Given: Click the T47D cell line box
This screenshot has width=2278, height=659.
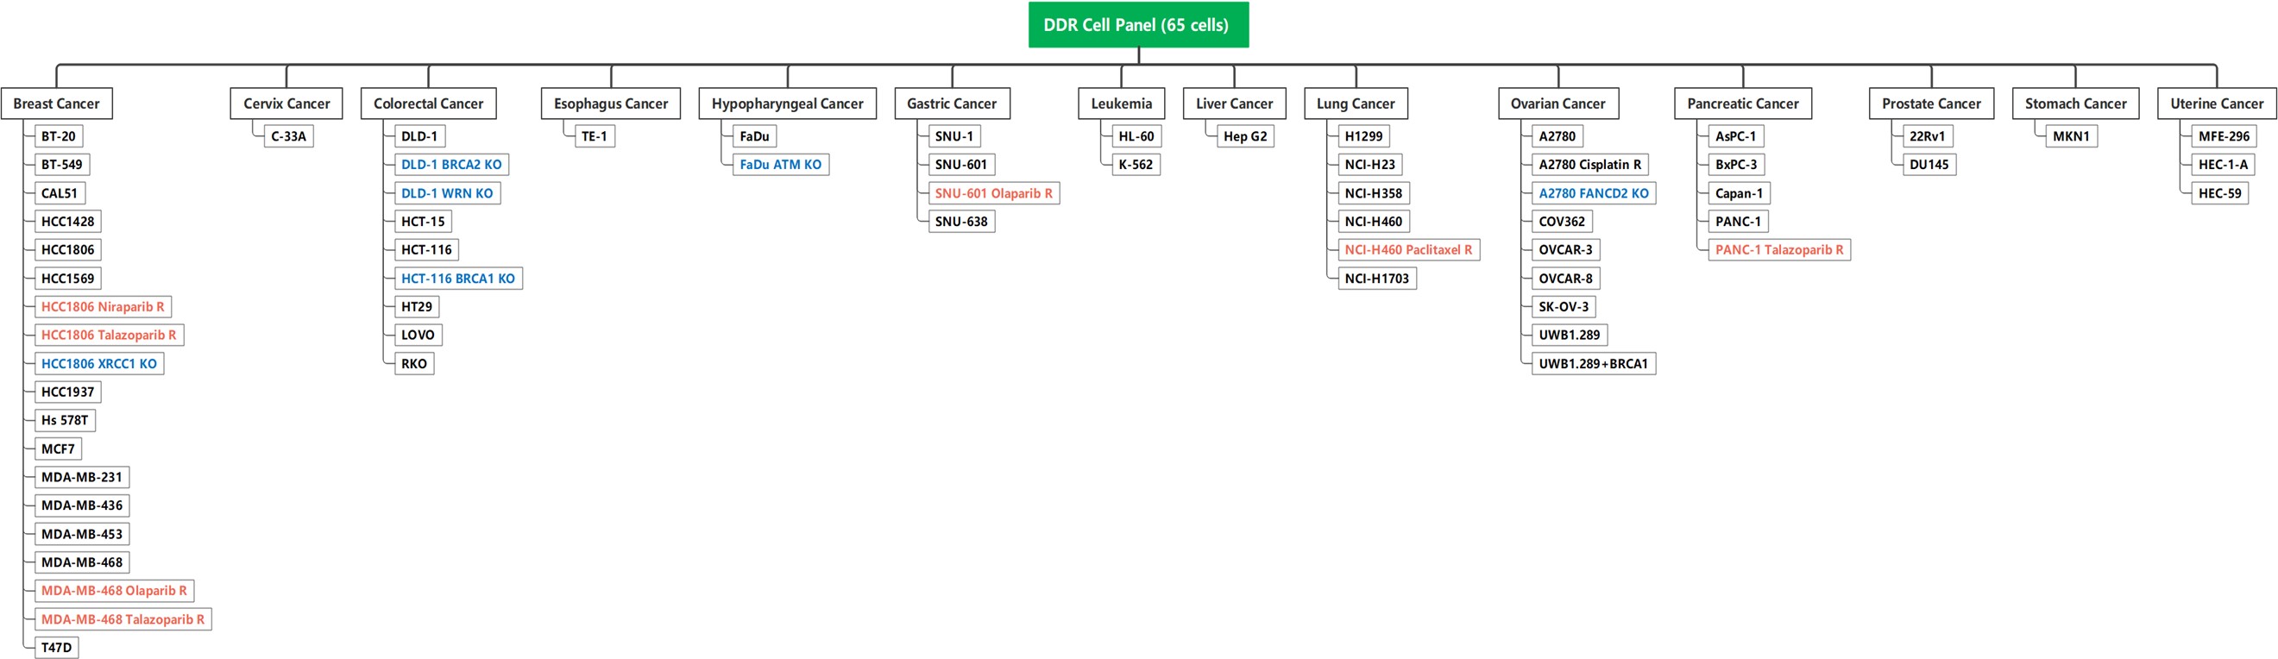Looking at the screenshot, I should click(57, 648).
